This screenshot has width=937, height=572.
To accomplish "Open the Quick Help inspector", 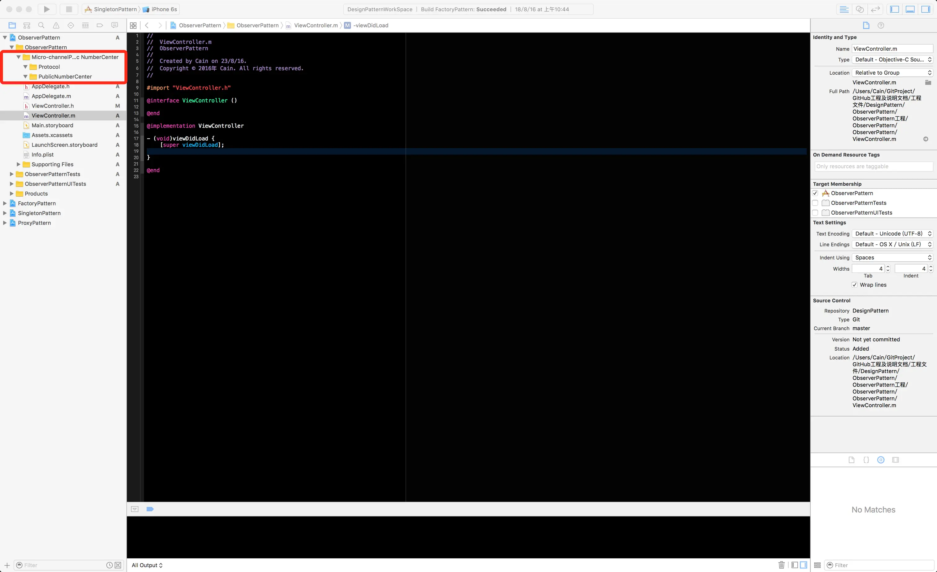I will (x=881, y=25).
